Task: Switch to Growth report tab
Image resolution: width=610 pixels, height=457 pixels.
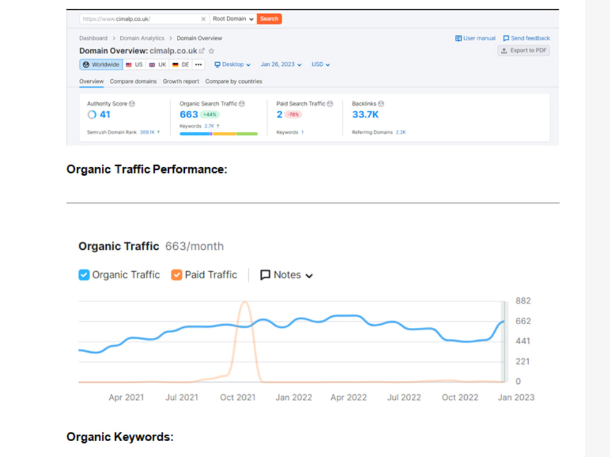Action: click(181, 82)
